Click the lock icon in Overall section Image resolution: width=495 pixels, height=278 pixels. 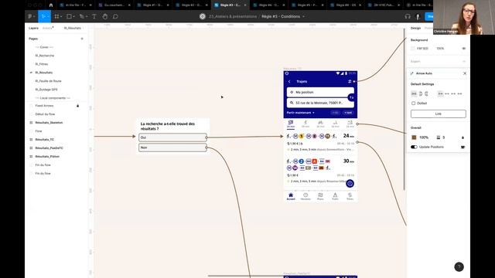point(463,137)
